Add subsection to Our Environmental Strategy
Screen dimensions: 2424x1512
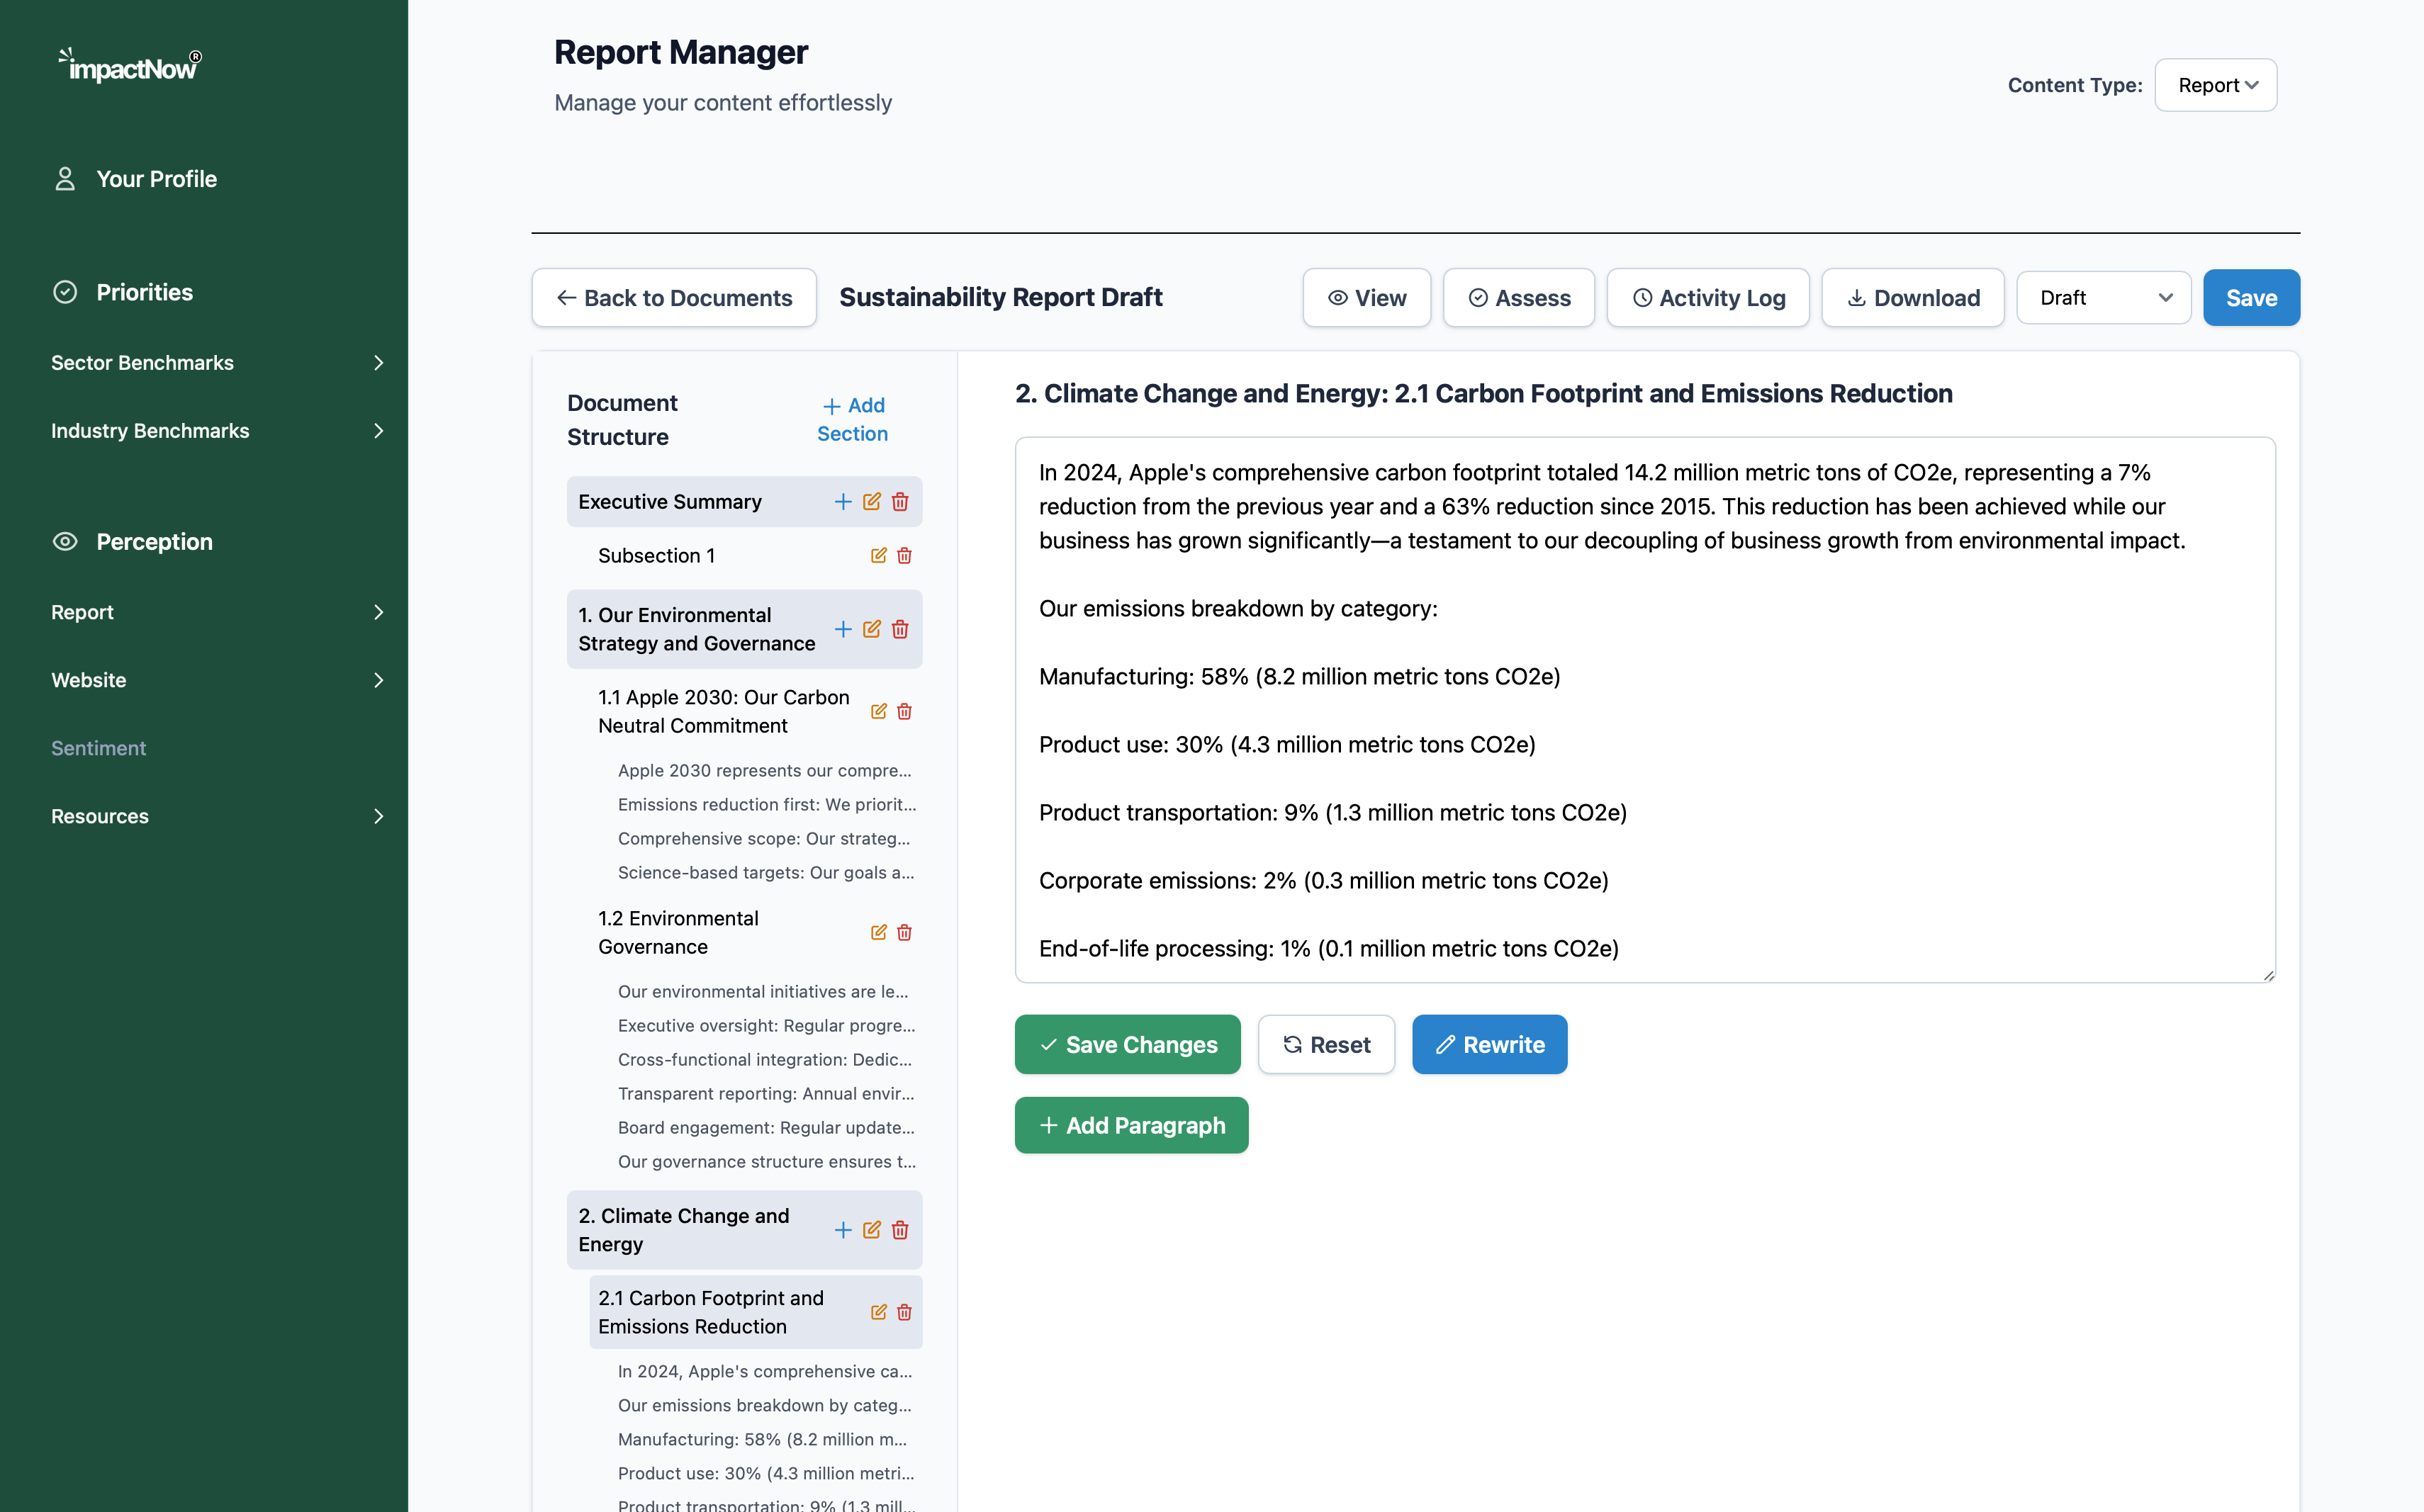843,629
